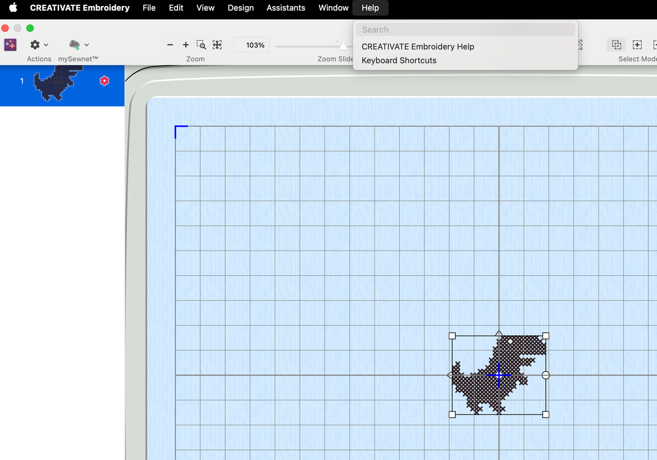Click the bottom-right resize handle of dinosaur
This screenshot has height=460, width=657.
[545, 415]
